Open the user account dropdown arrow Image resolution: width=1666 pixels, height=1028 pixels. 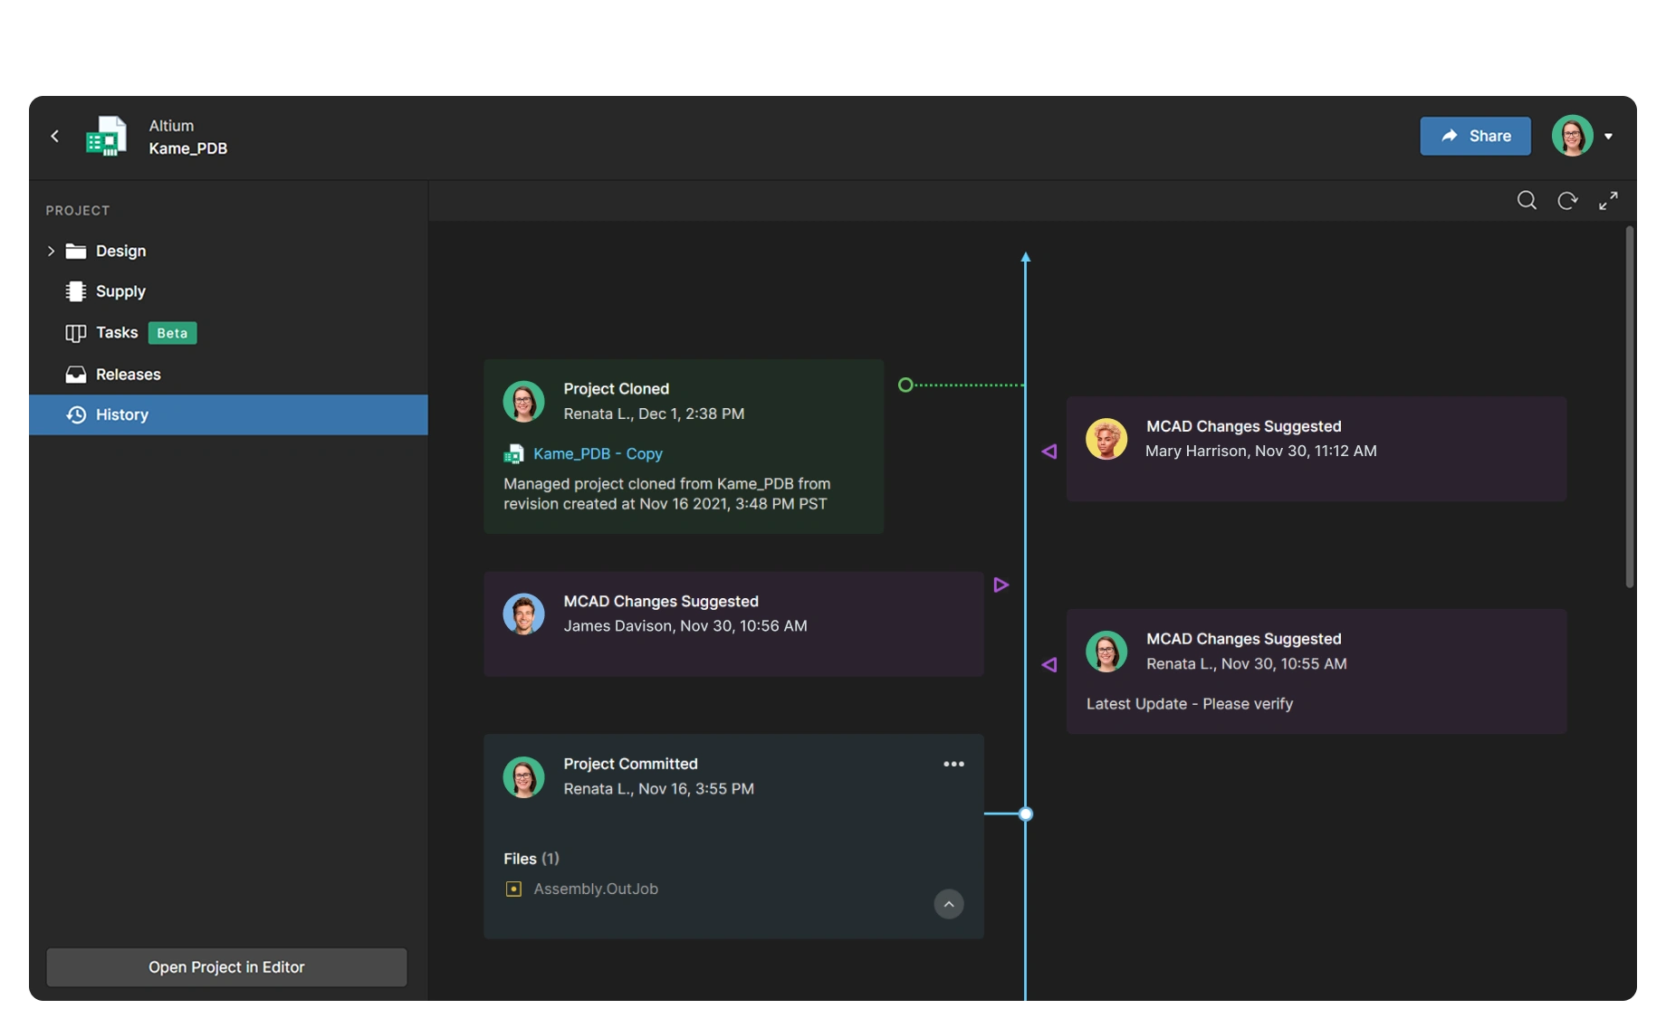pos(1608,137)
